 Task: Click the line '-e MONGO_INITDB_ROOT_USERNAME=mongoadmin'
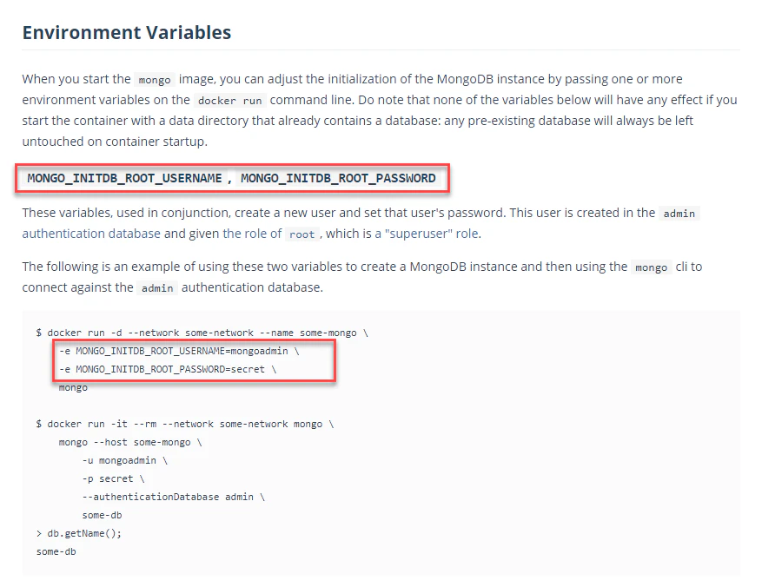[179, 351]
